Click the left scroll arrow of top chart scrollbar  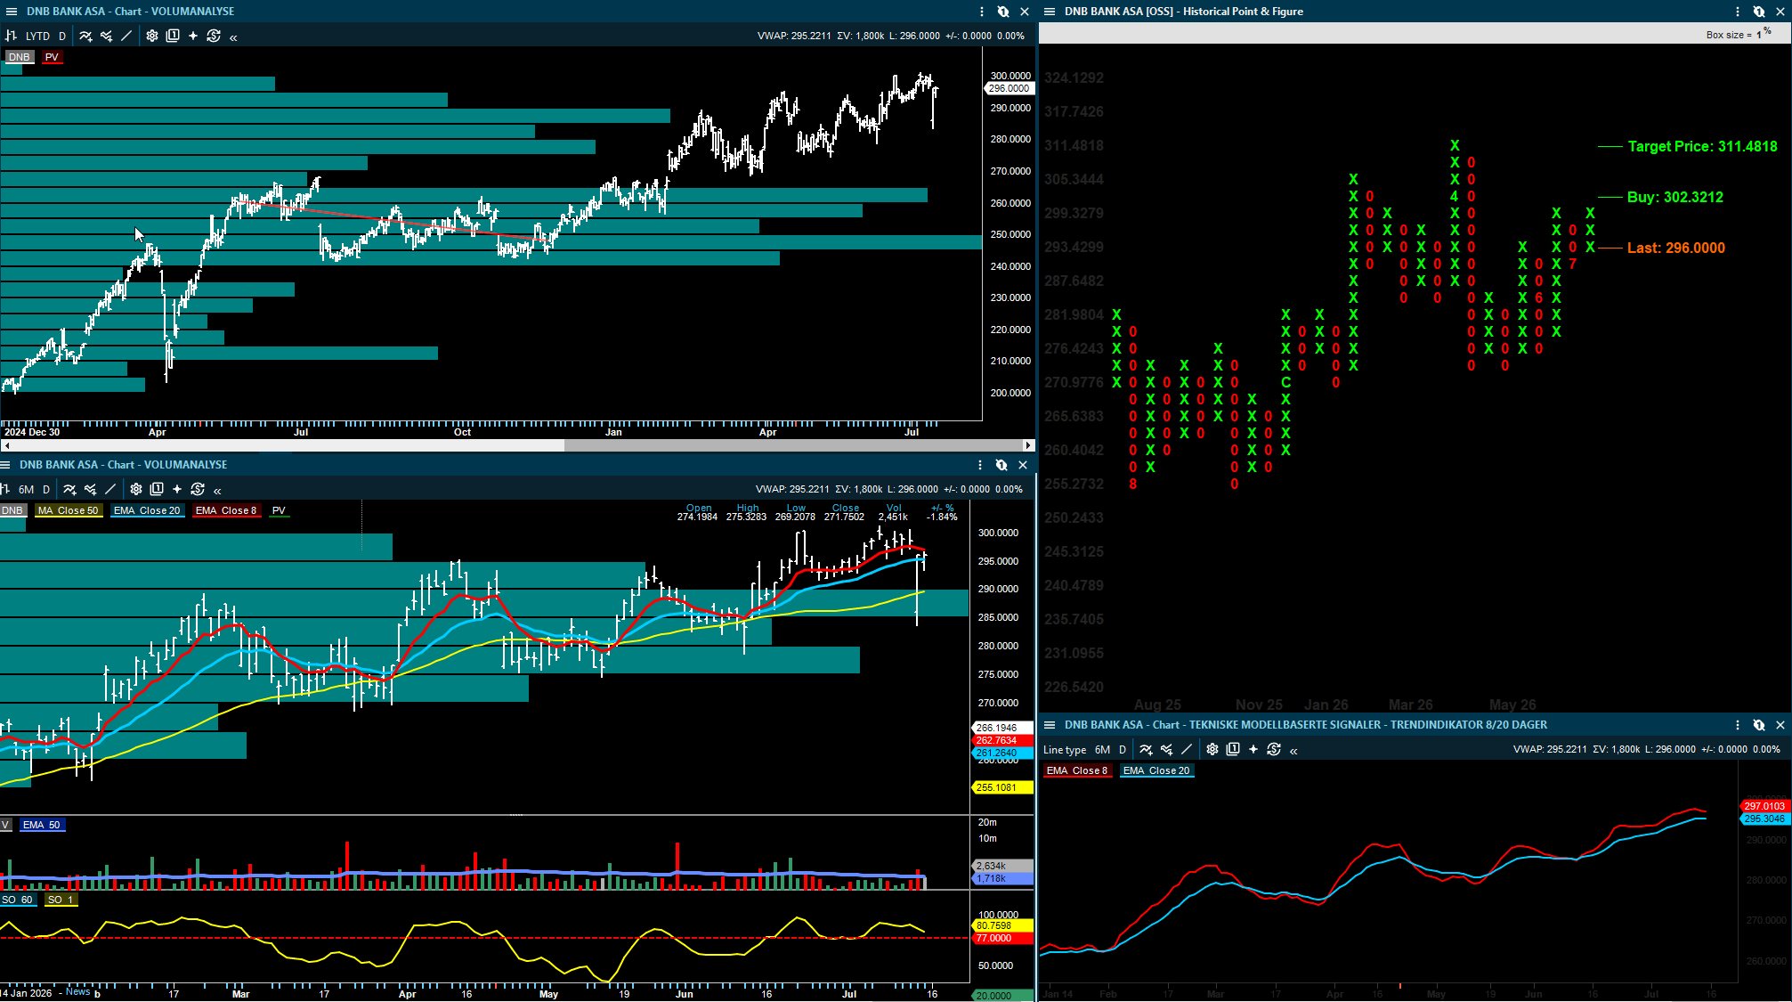point(6,445)
